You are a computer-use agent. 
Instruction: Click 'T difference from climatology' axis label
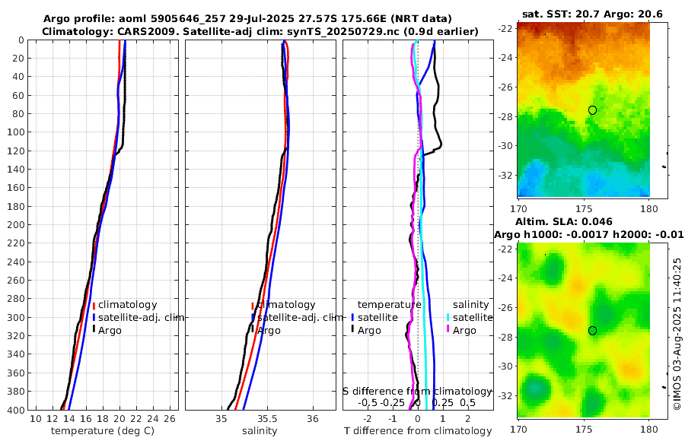[x=418, y=431]
